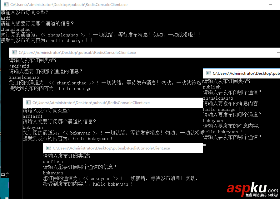Image resolution: width=280 pixels, height=199 pixels.
Task: Click the aspku.com logo
Action: pyautogui.click(x=247, y=189)
